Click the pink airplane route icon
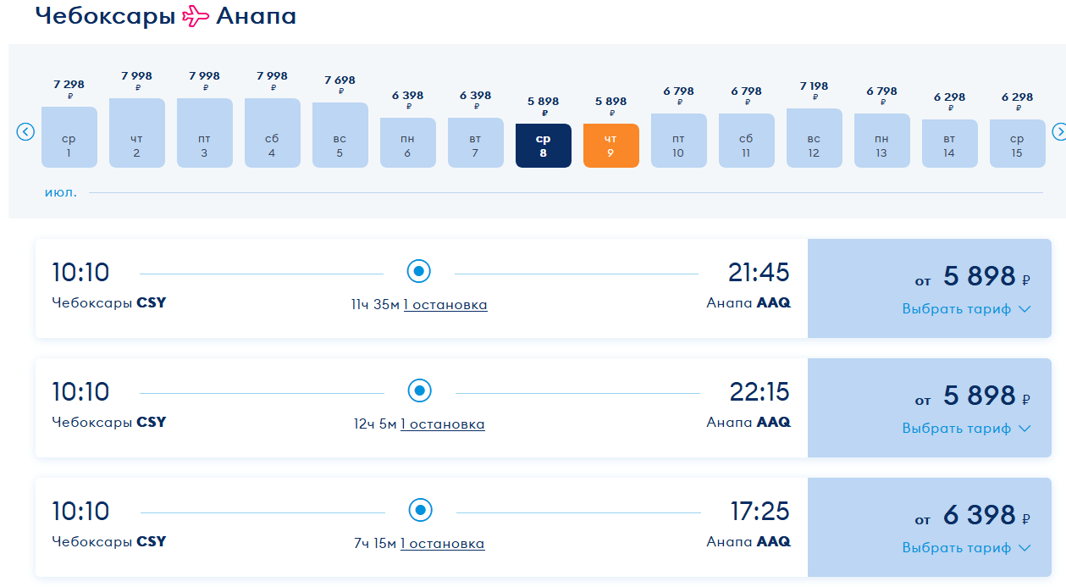This screenshot has height=587, width=1066. point(196,15)
